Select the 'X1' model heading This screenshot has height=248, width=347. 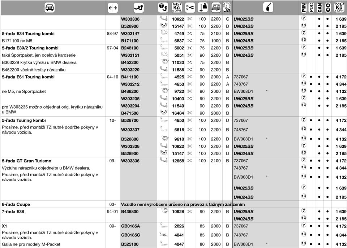pos(4,226)
